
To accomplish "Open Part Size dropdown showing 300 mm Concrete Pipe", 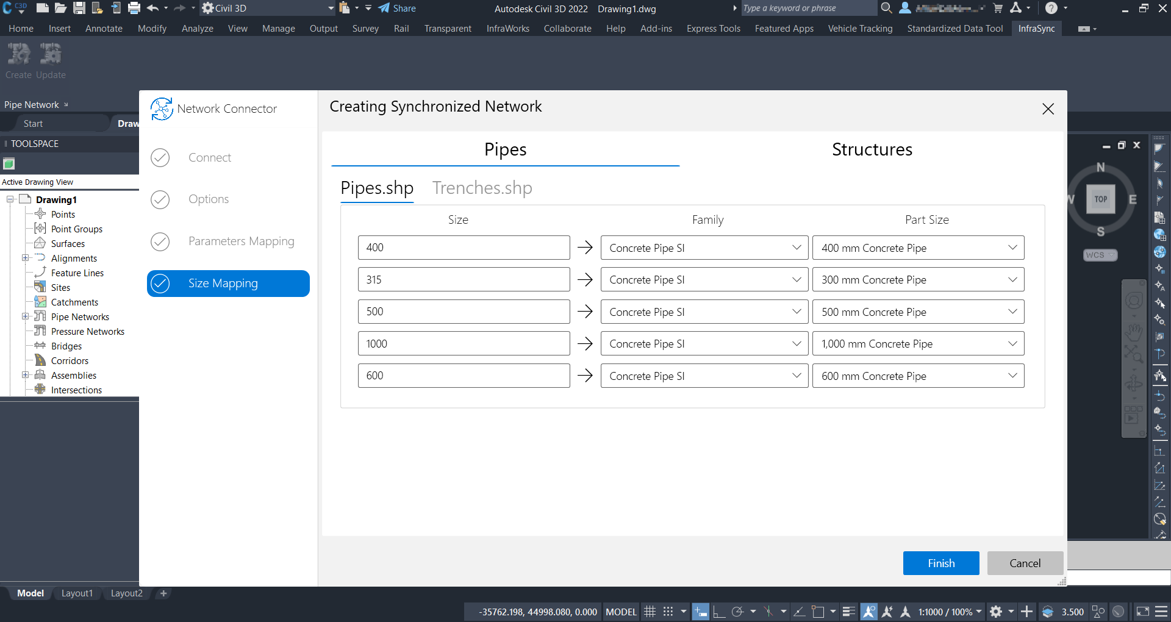I will click(x=918, y=280).
